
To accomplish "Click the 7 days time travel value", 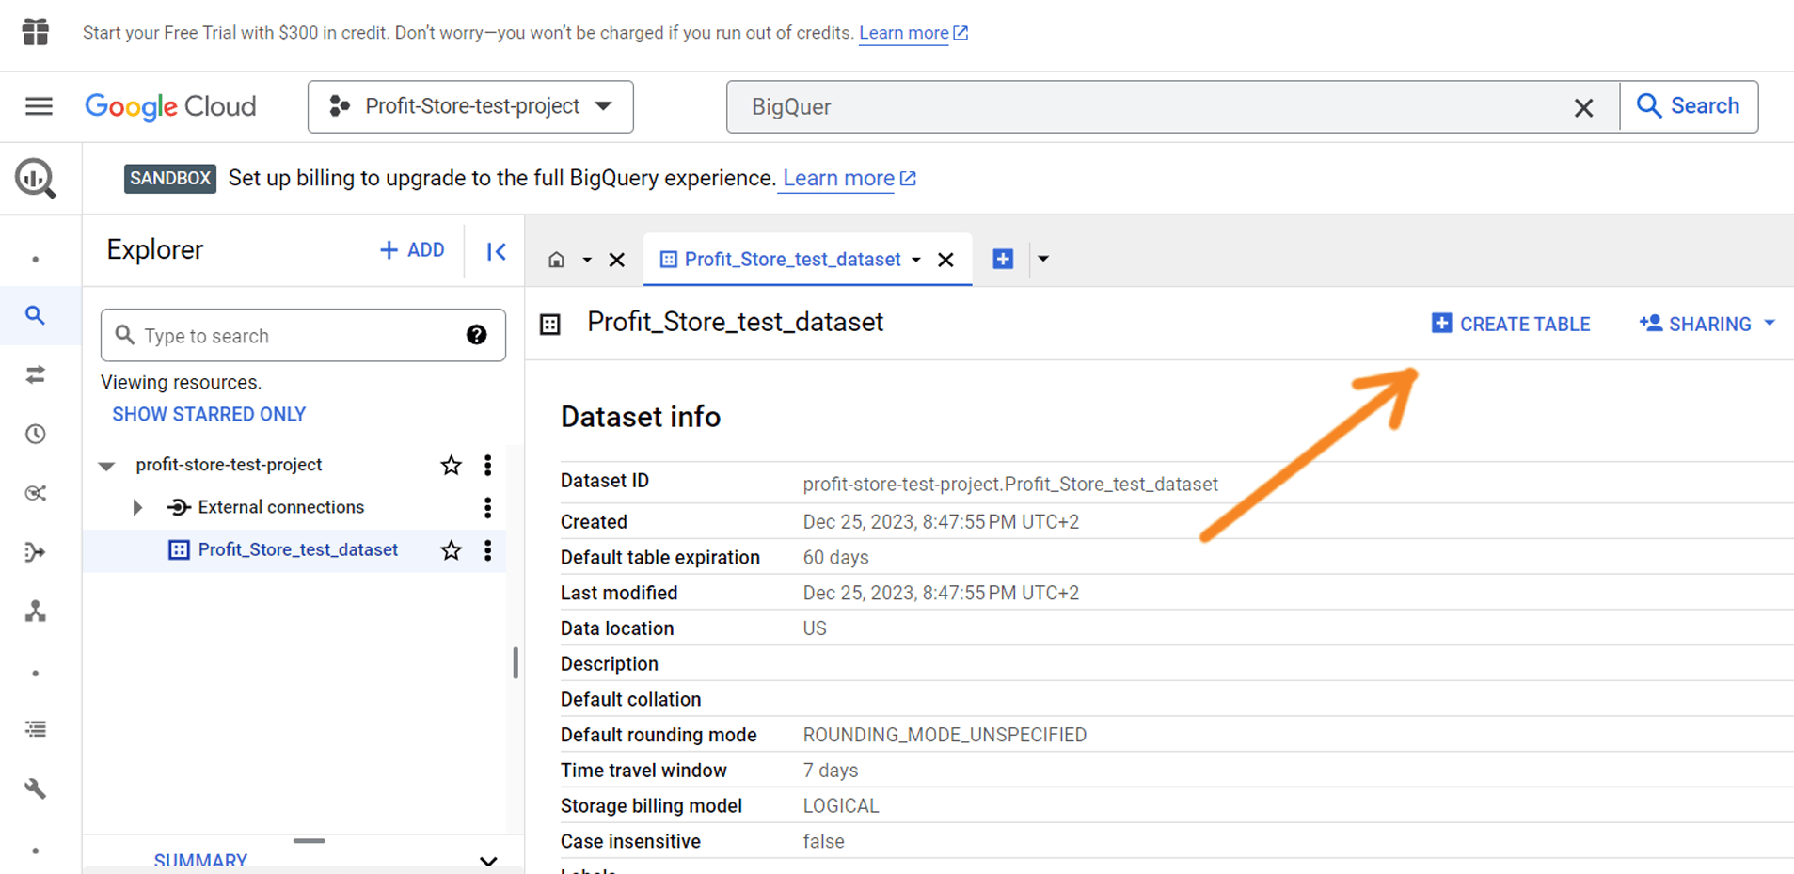I will click(x=831, y=771).
